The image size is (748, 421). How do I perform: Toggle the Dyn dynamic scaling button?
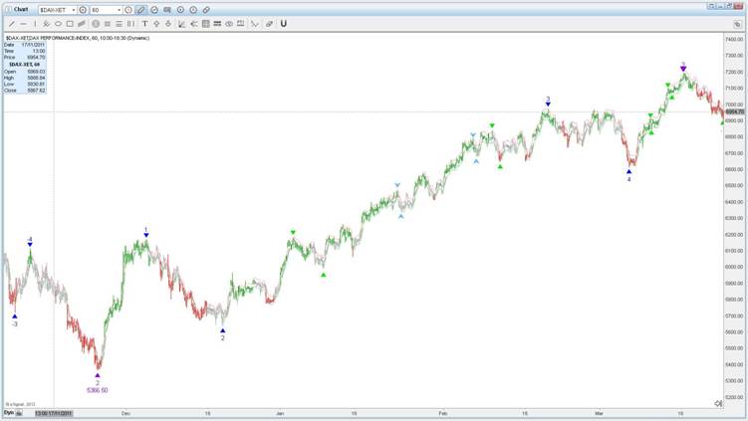[9, 412]
